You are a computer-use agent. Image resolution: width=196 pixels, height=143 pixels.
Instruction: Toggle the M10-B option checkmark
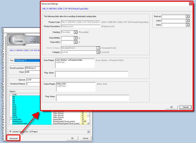(x=11, y=118)
